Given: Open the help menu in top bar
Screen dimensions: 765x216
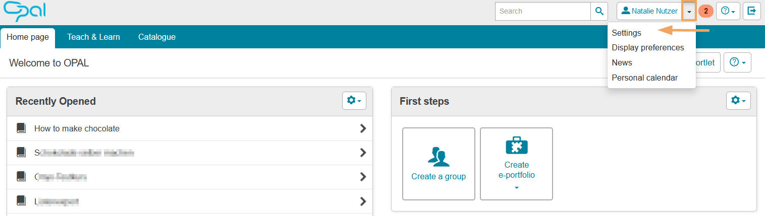Looking at the screenshot, I should coord(728,11).
